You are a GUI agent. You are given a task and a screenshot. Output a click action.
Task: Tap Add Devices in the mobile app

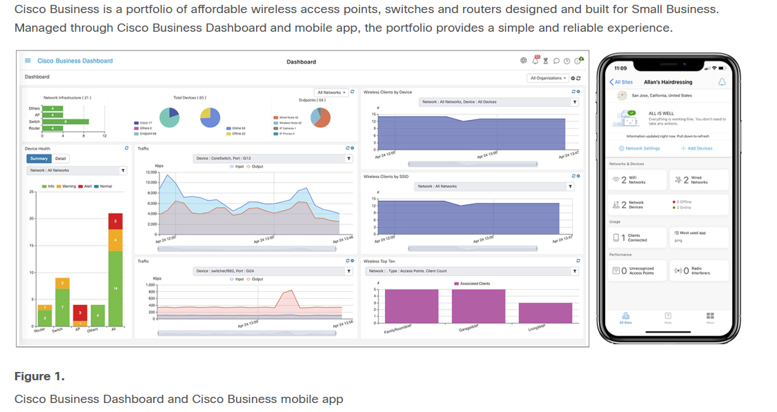point(696,148)
